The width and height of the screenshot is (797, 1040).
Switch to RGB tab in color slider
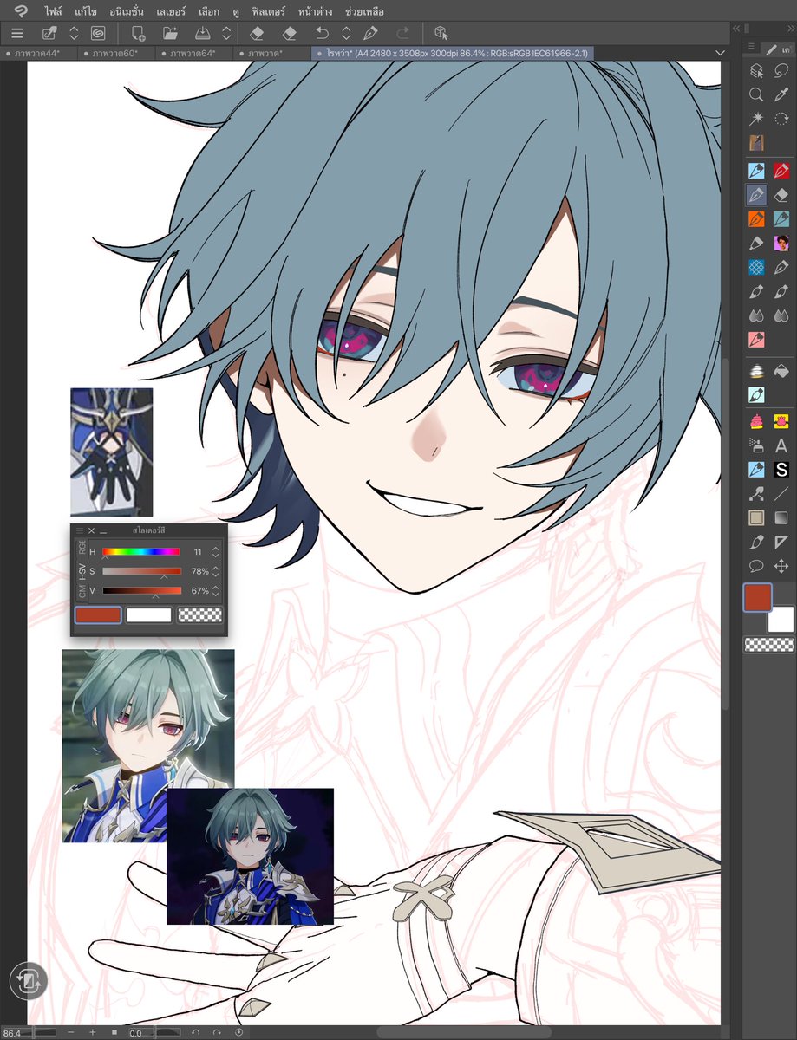(x=82, y=548)
